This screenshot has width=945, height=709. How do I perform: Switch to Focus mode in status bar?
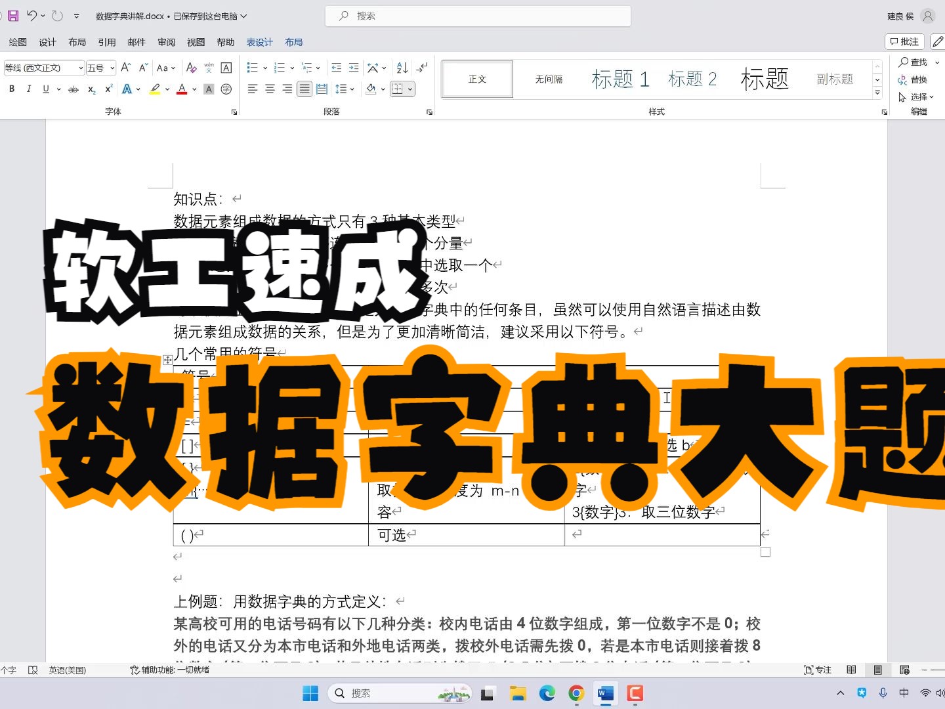(818, 670)
